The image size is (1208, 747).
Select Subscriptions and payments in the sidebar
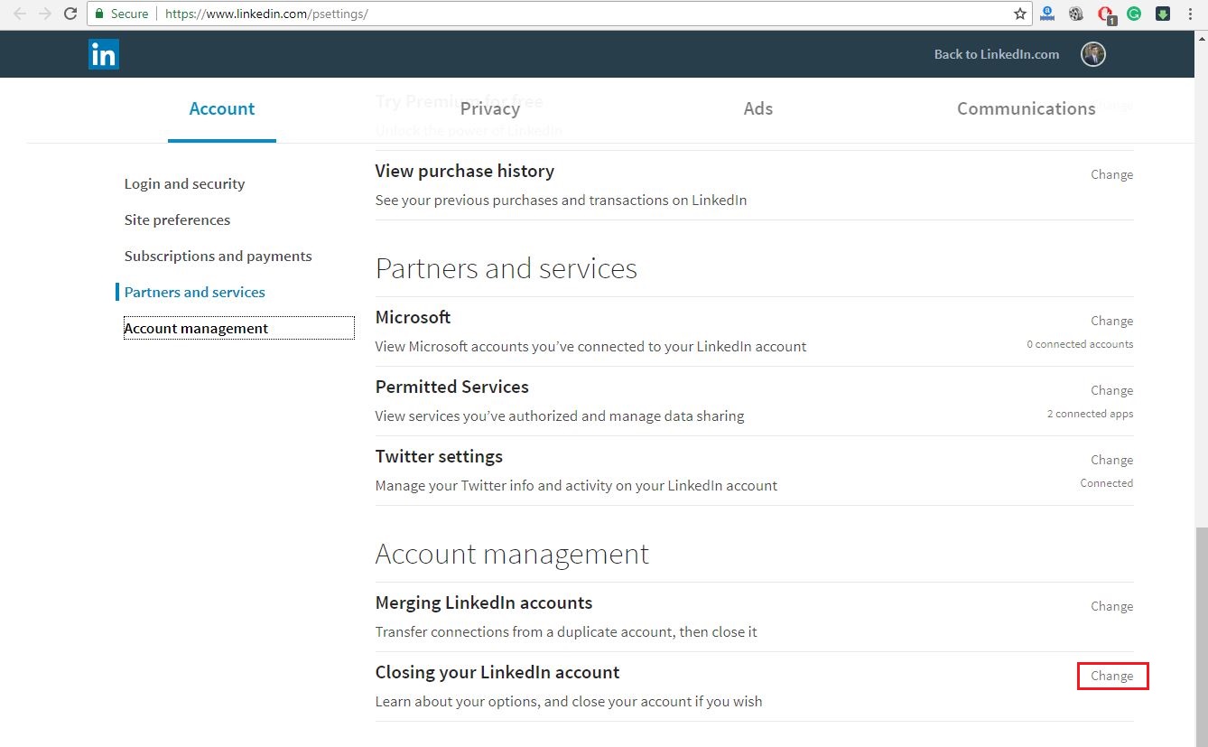[218, 257]
